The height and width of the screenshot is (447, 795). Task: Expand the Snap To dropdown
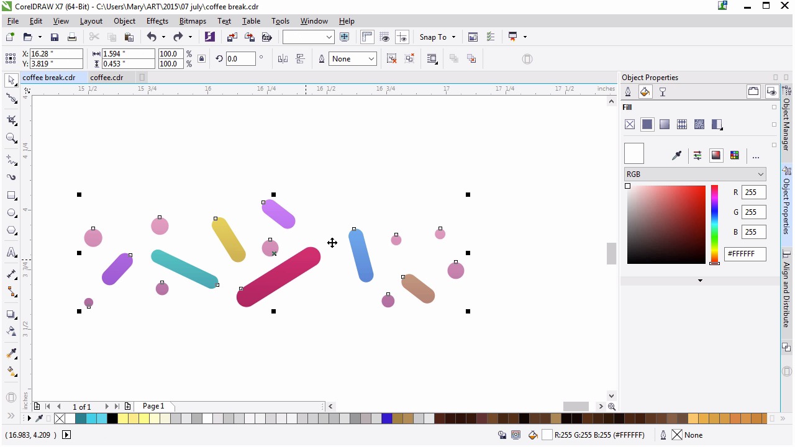click(453, 37)
